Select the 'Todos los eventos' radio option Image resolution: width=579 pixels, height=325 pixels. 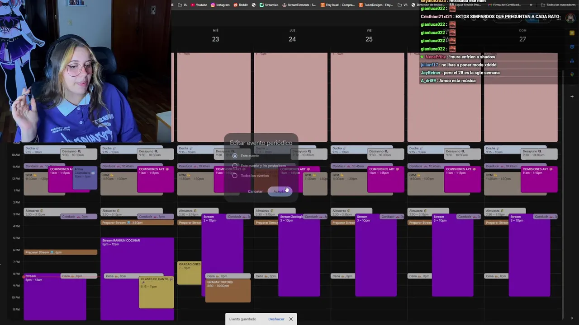pos(235,176)
